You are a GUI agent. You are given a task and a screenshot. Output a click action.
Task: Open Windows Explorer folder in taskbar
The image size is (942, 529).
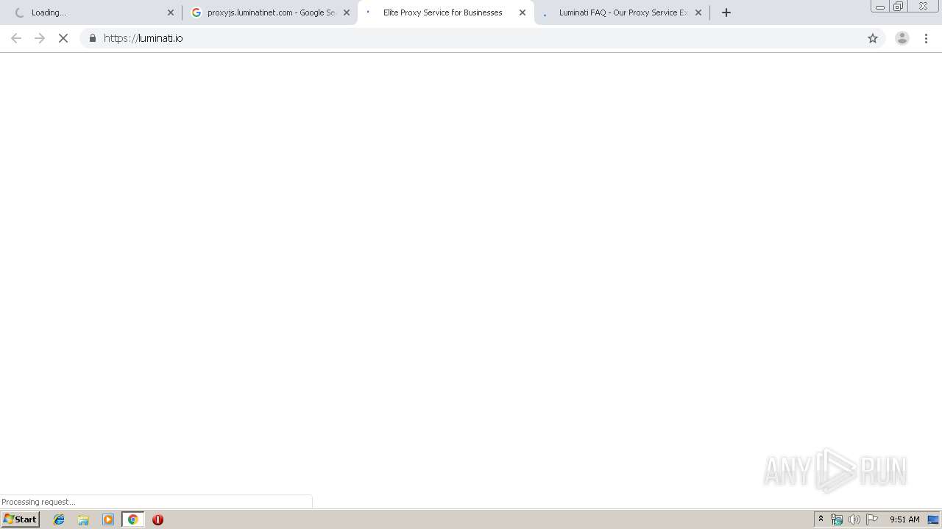click(x=83, y=519)
